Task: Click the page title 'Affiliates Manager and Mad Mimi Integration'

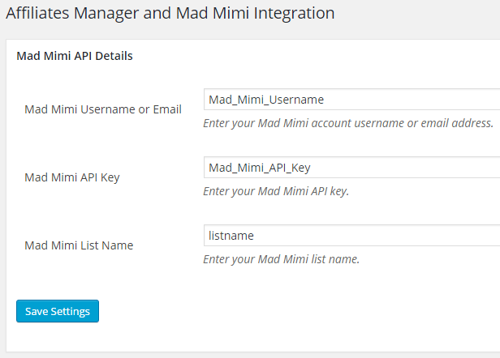Action: click(170, 14)
